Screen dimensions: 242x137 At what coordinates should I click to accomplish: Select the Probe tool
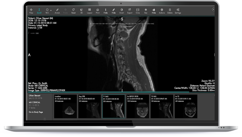(x=65, y=11)
